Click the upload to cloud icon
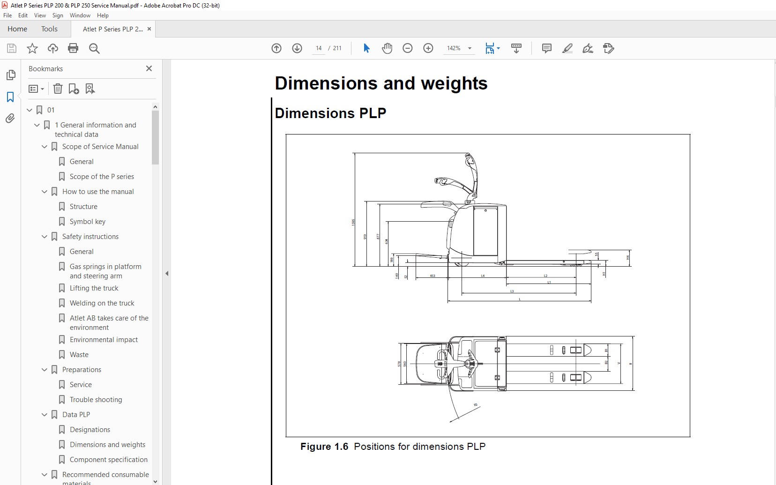The image size is (776, 485). [53, 48]
